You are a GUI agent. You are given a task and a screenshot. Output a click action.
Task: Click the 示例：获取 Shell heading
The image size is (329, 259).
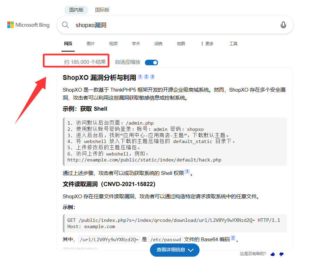pyautogui.click(x=85, y=109)
